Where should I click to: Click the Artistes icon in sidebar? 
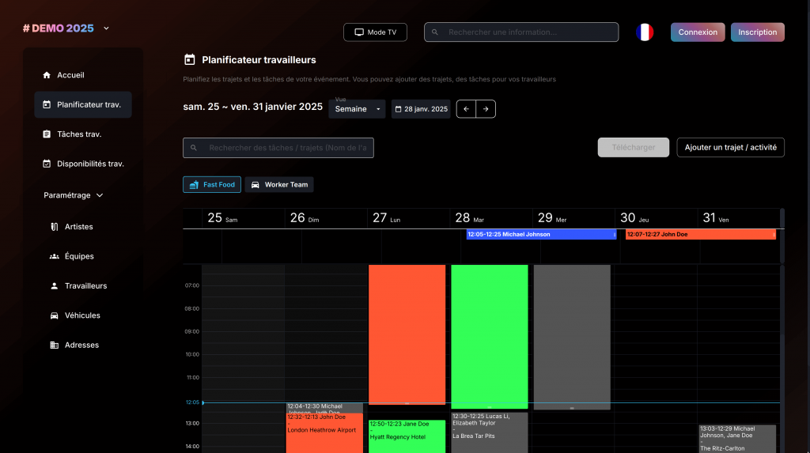55,227
